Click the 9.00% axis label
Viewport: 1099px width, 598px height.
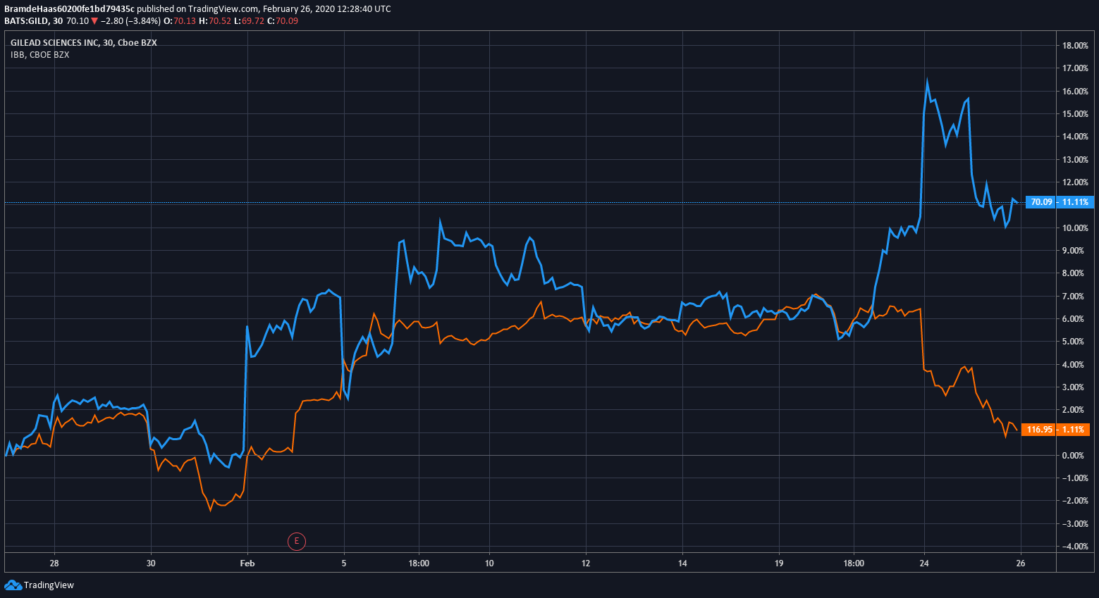[1073, 251]
